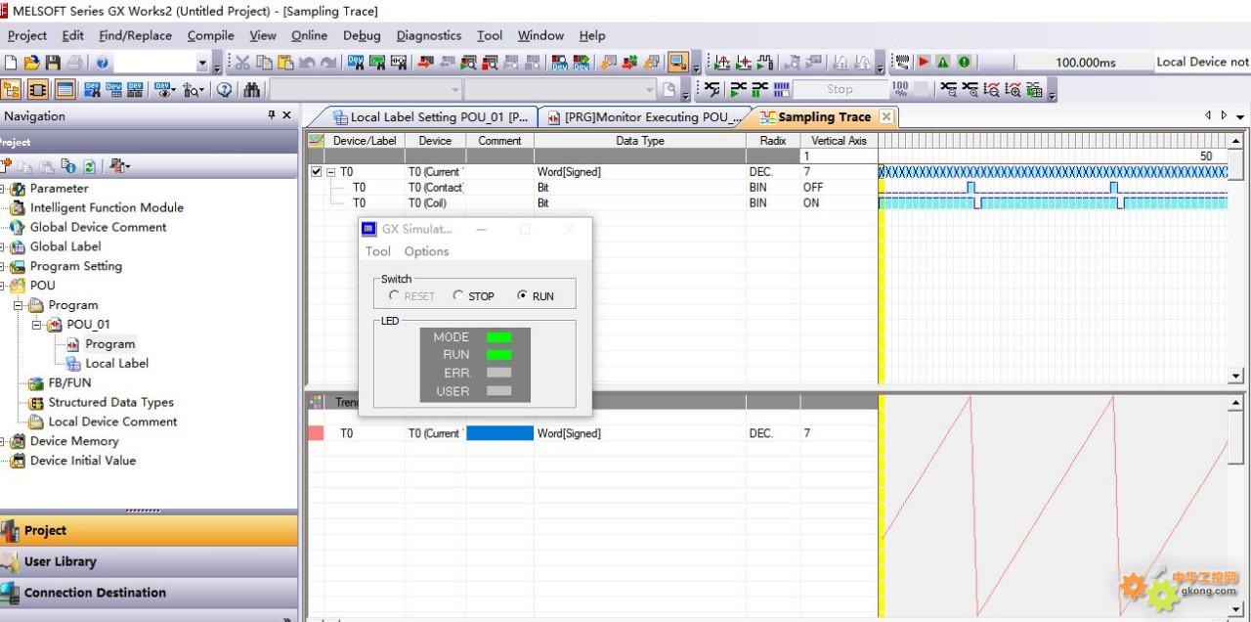1251x622 pixels.
Task: Open the dropdown beside the help icon
Action: click(203, 63)
